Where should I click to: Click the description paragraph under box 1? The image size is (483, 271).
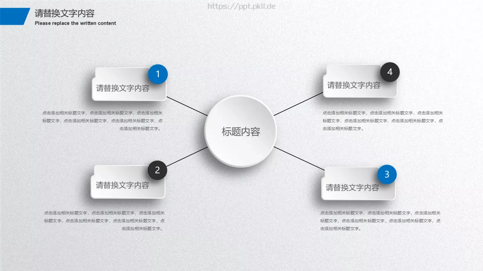click(x=102, y=121)
